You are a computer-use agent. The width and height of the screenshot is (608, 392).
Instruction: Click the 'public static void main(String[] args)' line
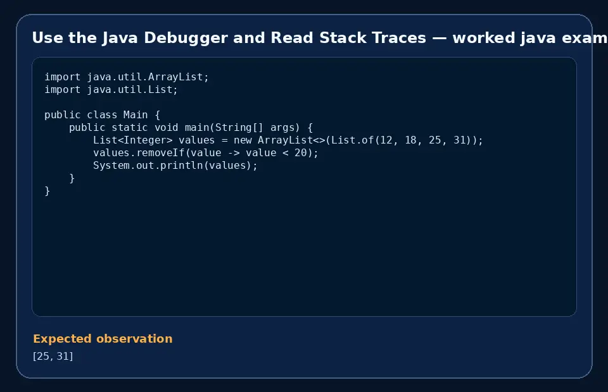191,128
